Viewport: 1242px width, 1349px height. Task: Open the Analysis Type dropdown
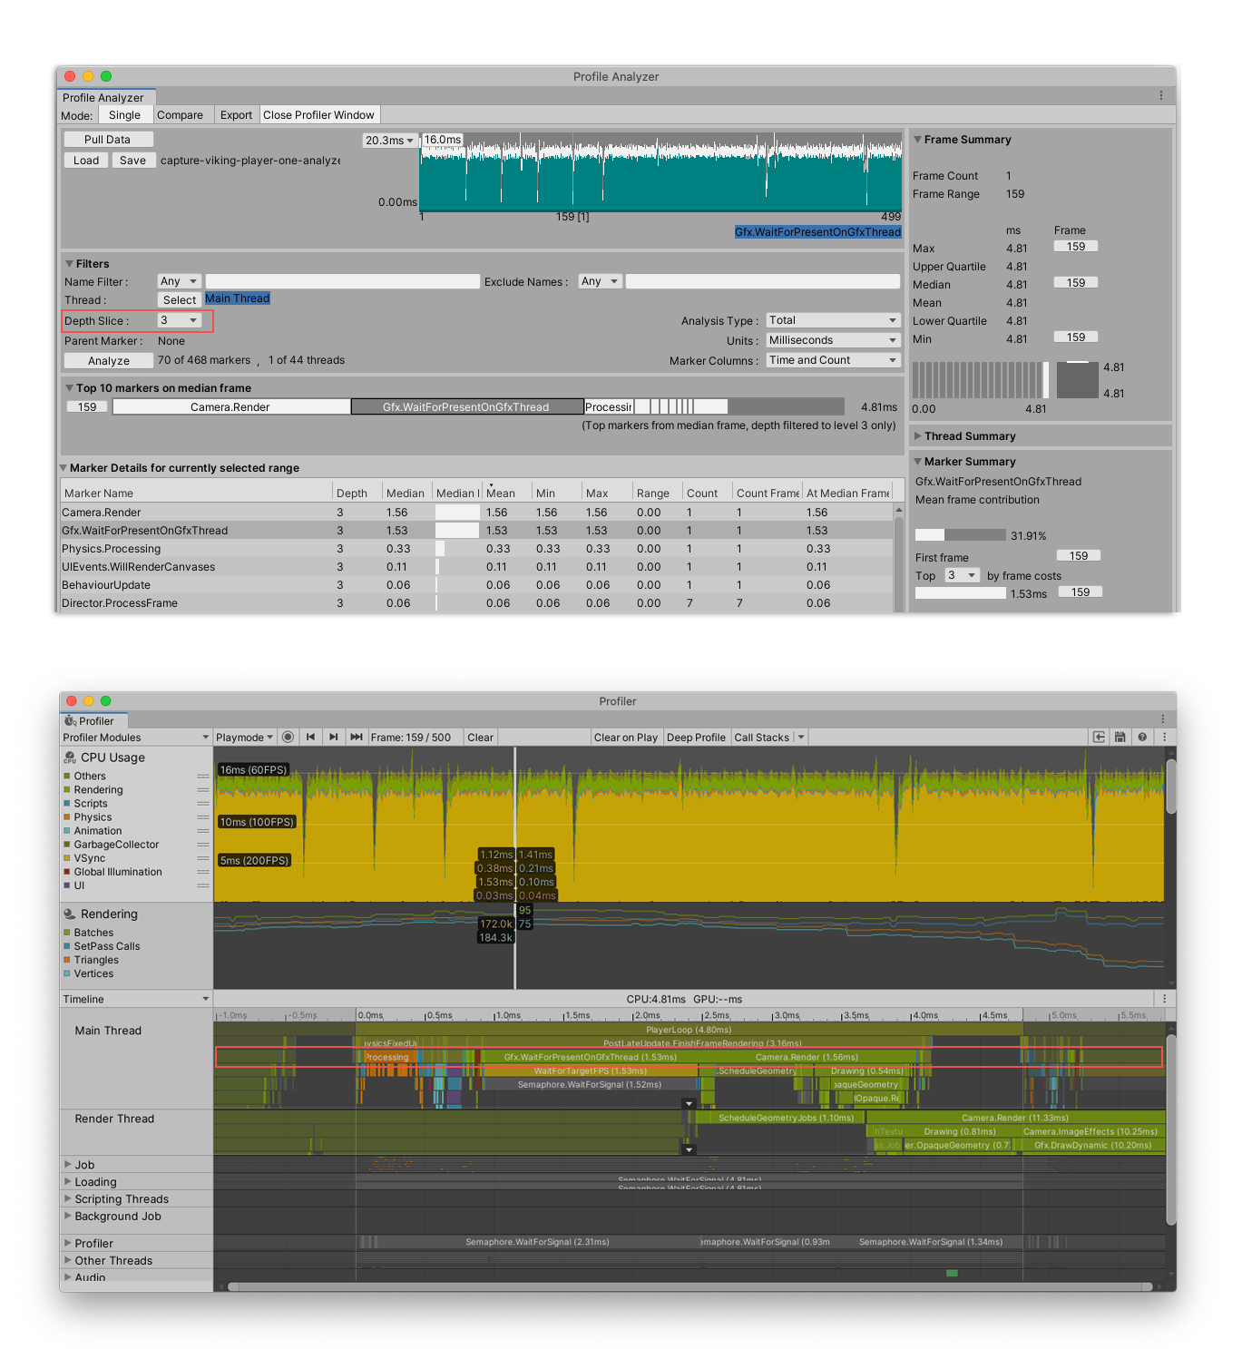(x=832, y=320)
